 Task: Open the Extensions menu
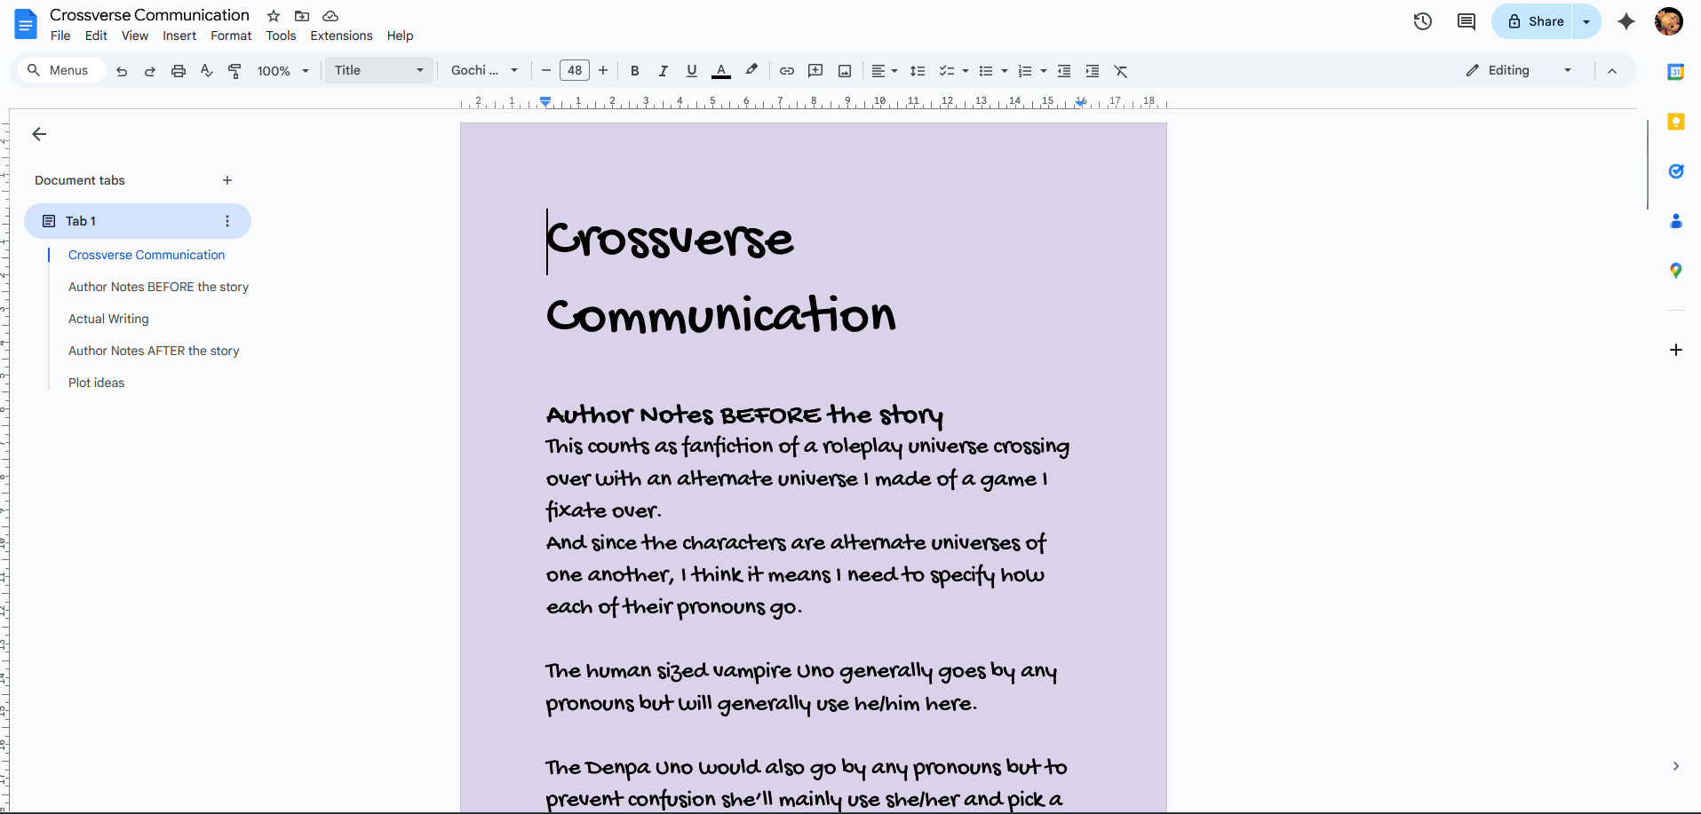tap(341, 36)
